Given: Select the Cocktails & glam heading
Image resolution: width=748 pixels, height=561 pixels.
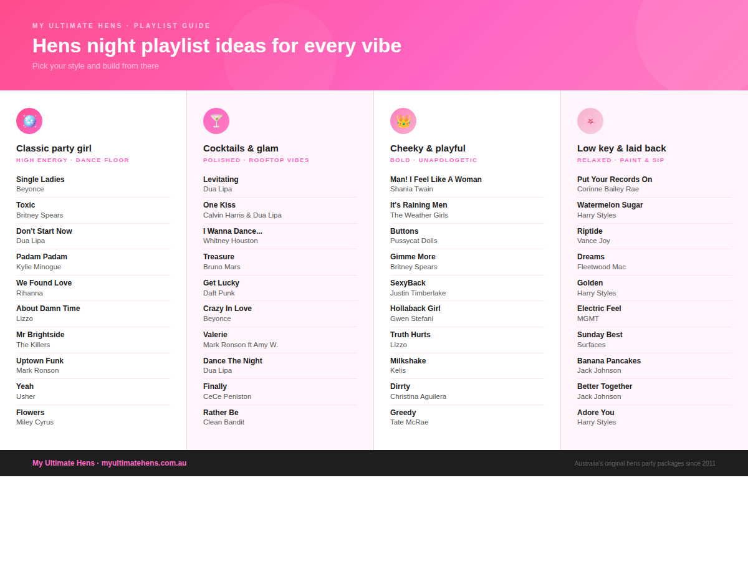Looking at the screenshot, I should 241,148.
